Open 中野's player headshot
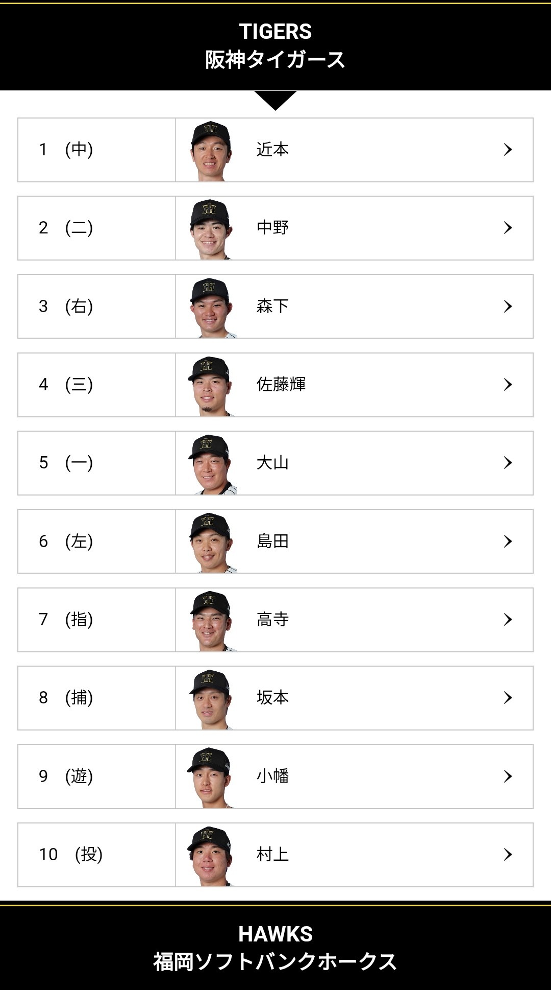The width and height of the screenshot is (551, 990). tap(211, 229)
